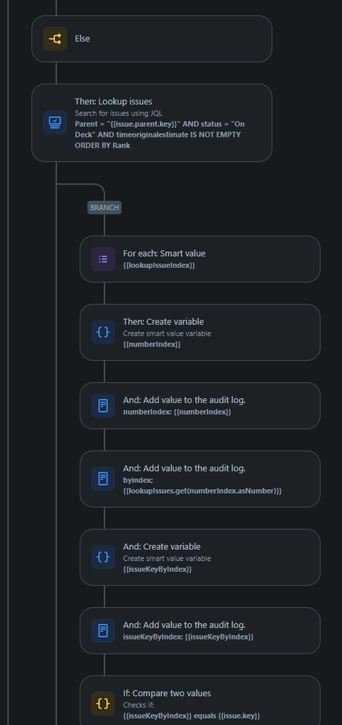Open If: Compare two values condition
Image resolution: width=342 pixels, height=725 pixels.
click(200, 700)
